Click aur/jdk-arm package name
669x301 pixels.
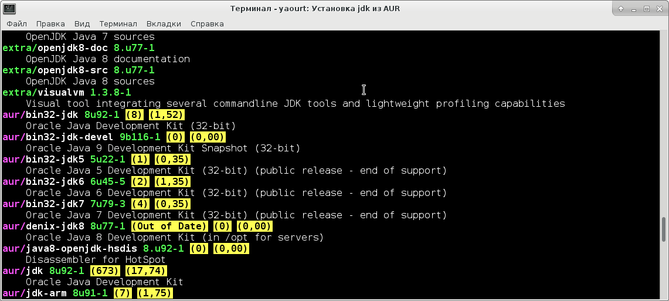(x=35, y=293)
